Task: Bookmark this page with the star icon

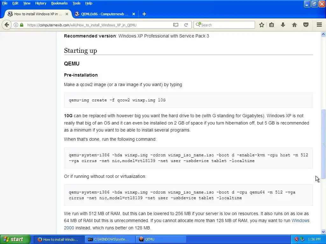Action: (x=262, y=25)
